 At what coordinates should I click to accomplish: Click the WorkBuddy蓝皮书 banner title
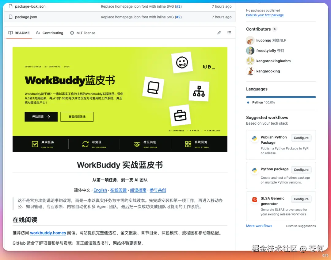[70, 80]
